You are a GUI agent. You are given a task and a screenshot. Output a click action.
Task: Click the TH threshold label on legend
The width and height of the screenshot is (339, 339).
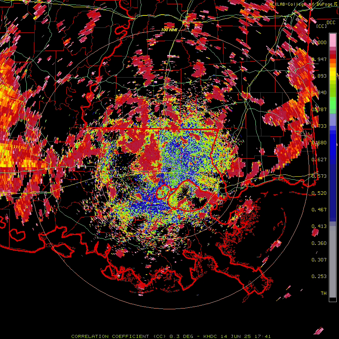tap(324, 293)
